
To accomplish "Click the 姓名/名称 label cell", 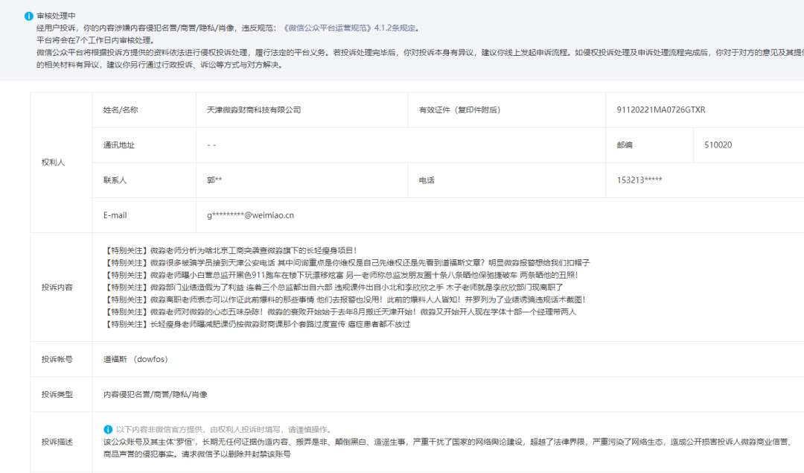I will (x=121, y=109).
